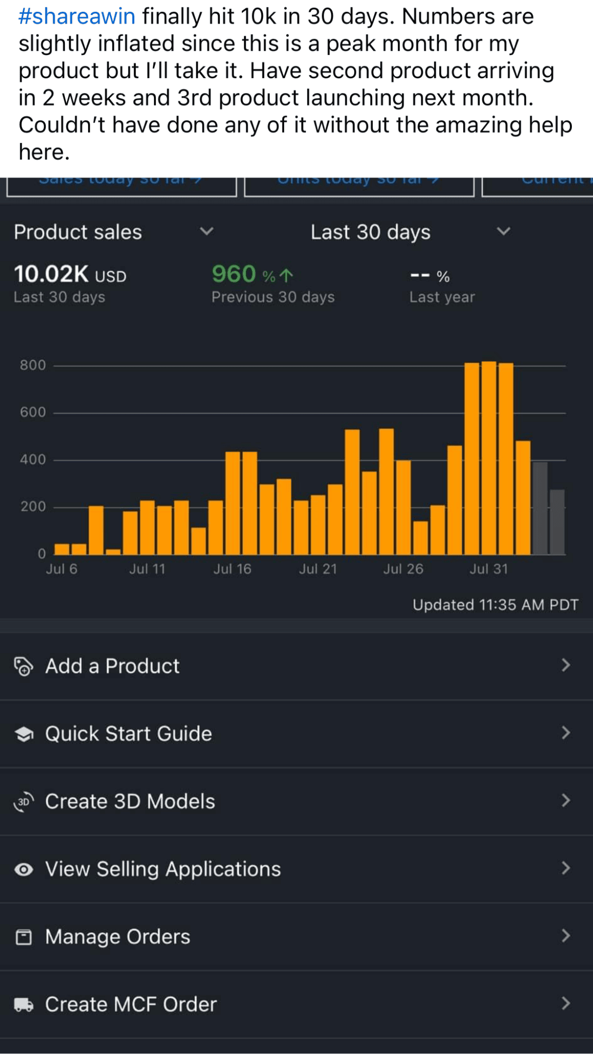Tap the Create MCF Order truck icon
This screenshot has height=1054, width=593.
(24, 1005)
